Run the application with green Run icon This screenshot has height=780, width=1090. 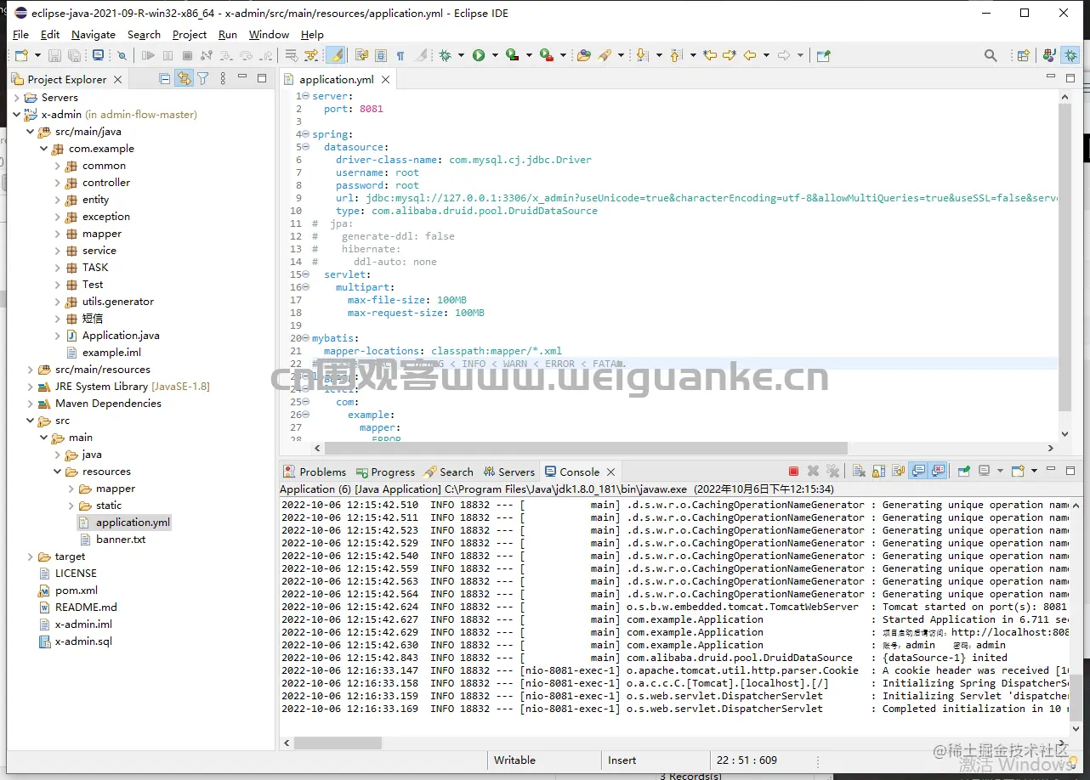479,55
